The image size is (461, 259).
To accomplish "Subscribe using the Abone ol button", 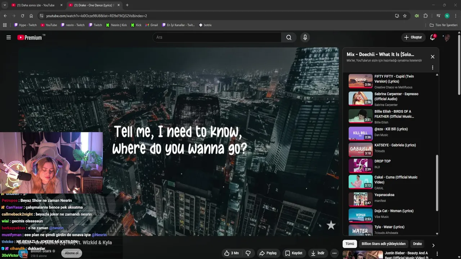I will 72,253.
